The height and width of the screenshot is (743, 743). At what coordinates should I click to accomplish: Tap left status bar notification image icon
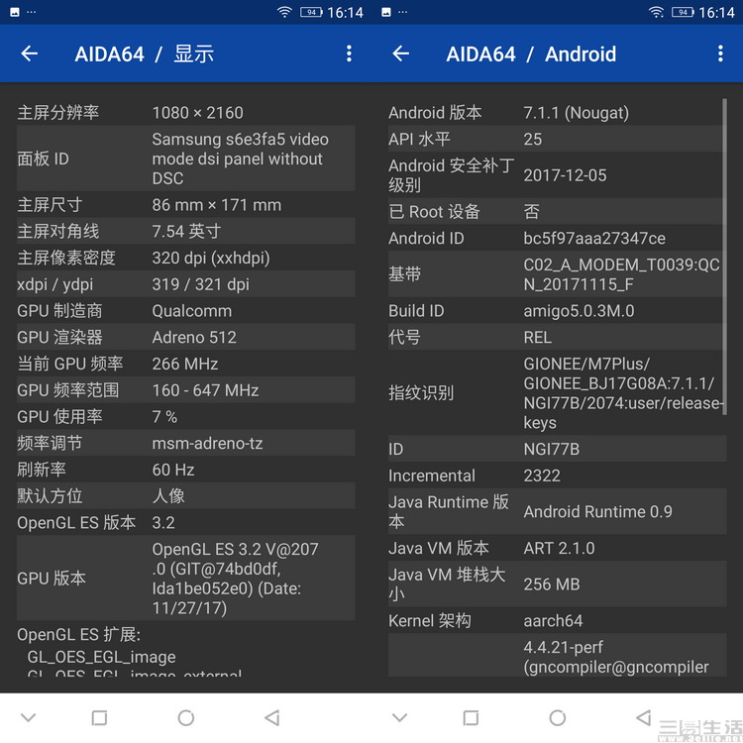point(15,12)
